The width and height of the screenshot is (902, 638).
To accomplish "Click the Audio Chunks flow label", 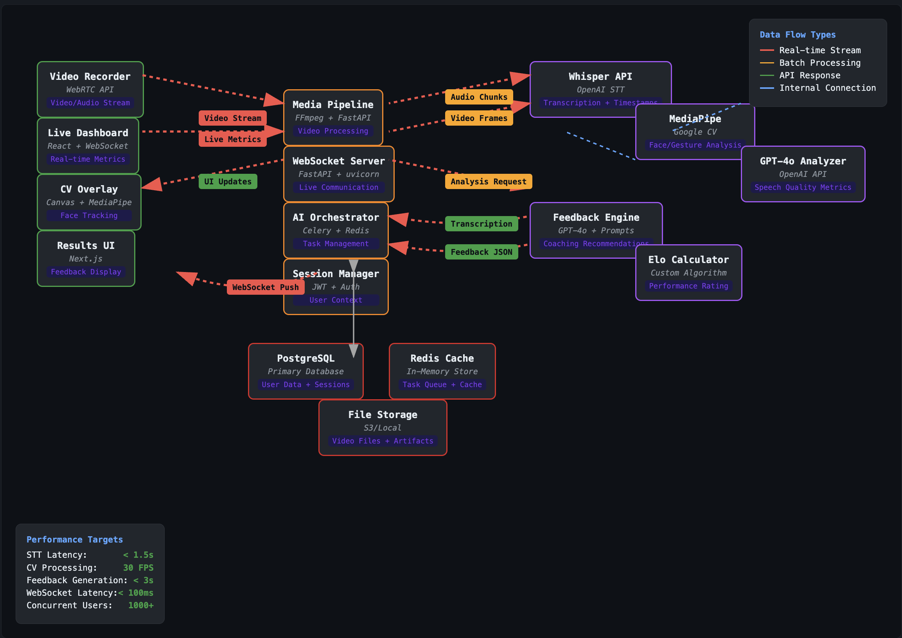I will [x=478, y=97].
